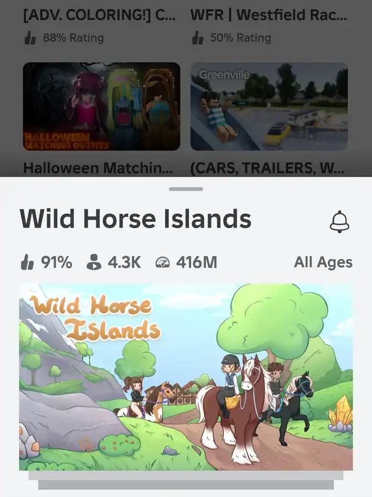Click the 88% Rating text
This screenshot has width=372, height=497.
73,38
